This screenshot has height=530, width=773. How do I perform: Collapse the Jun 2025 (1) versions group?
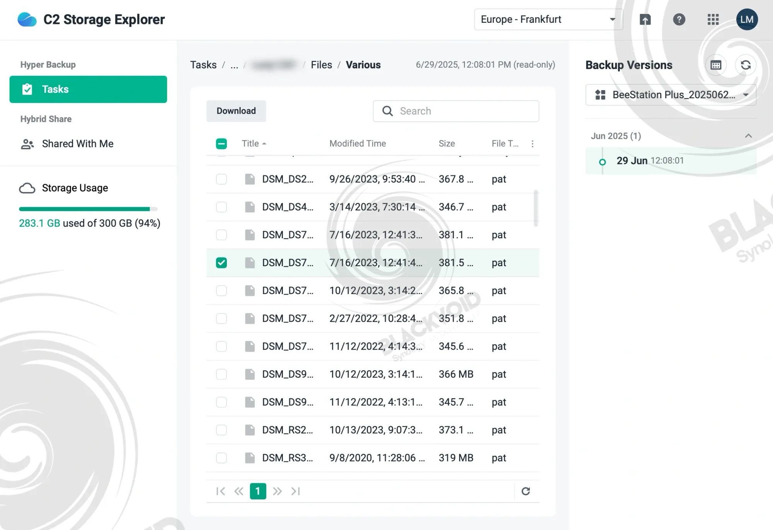point(748,136)
